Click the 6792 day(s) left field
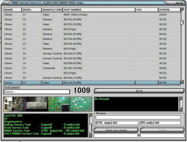 pos(117,123)
